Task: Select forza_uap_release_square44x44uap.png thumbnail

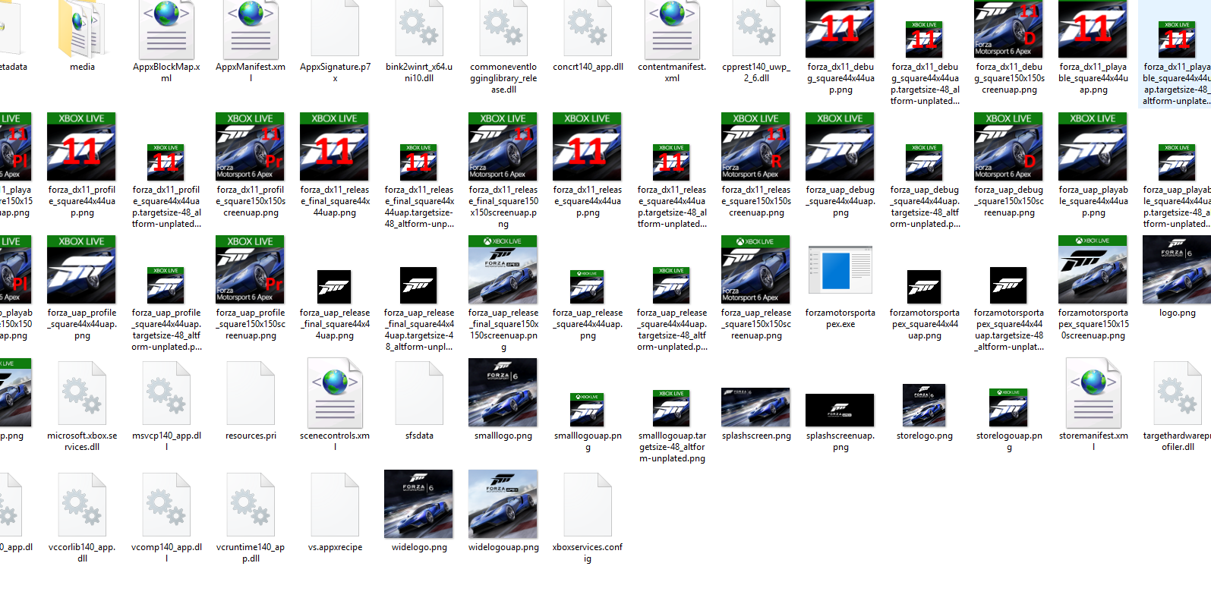Action: click(x=588, y=287)
